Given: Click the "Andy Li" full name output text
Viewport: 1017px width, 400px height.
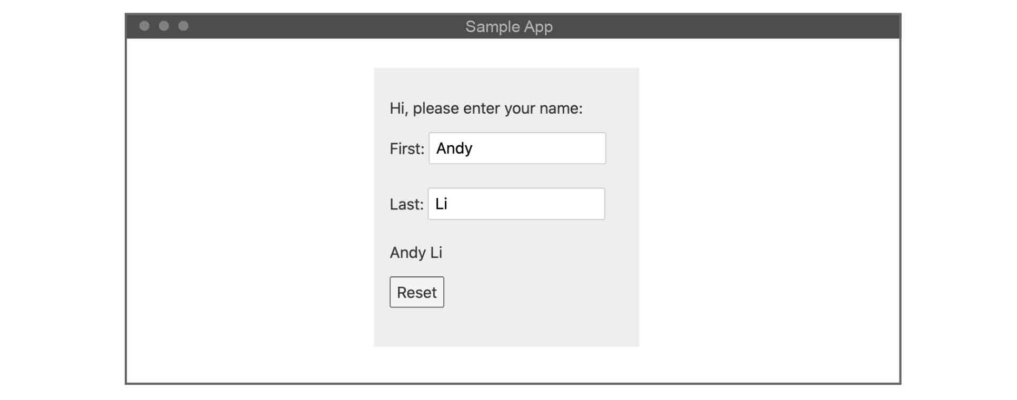Looking at the screenshot, I should pos(416,253).
